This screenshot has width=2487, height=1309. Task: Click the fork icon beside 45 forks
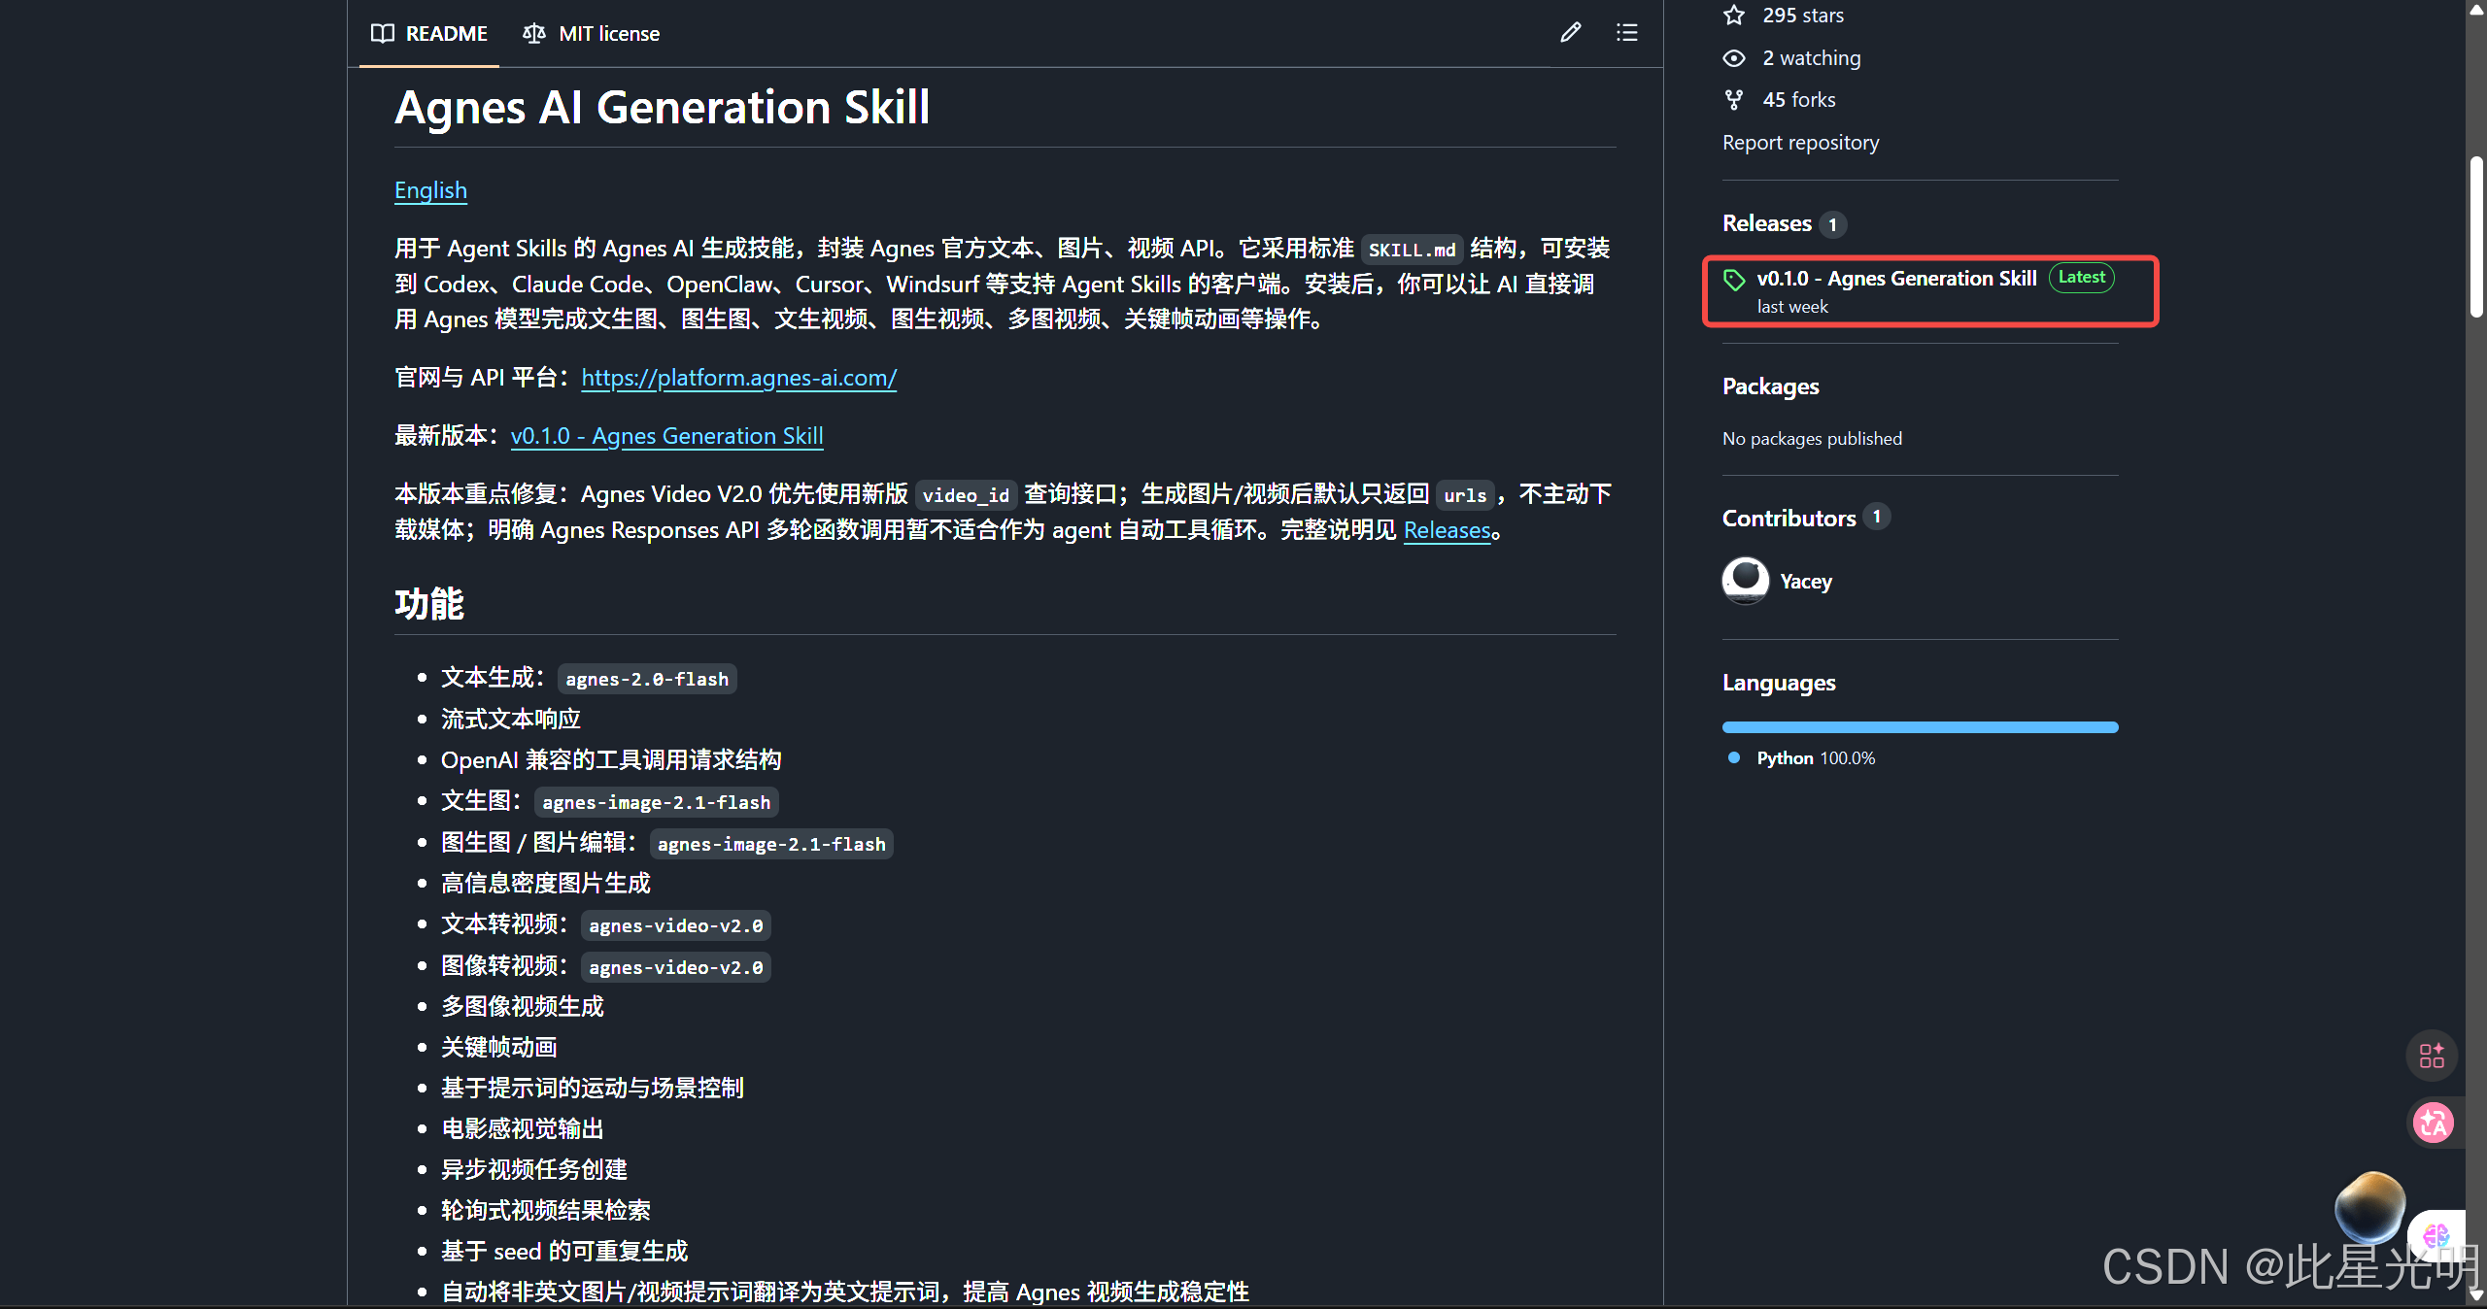(1734, 100)
